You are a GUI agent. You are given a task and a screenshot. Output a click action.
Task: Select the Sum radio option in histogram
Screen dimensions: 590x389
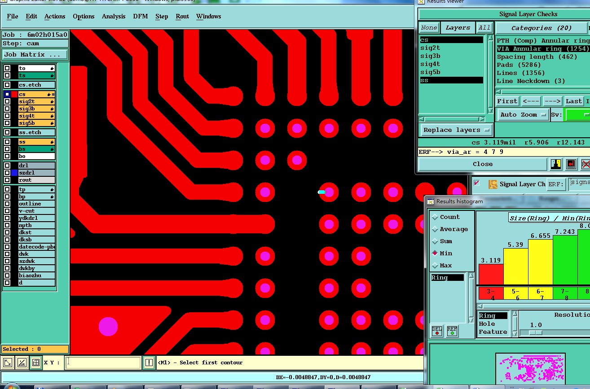pyautogui.click(x=435, y=241)
